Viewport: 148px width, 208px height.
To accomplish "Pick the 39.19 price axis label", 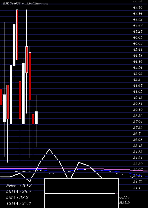I will pyautogui.click(x=138, y=110).
